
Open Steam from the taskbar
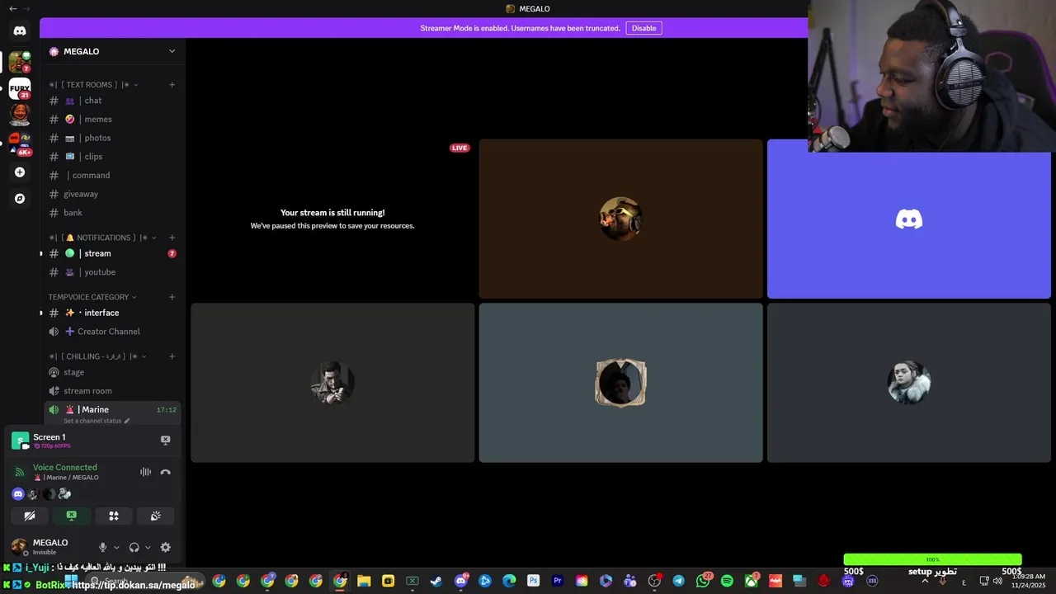(436, 581)
